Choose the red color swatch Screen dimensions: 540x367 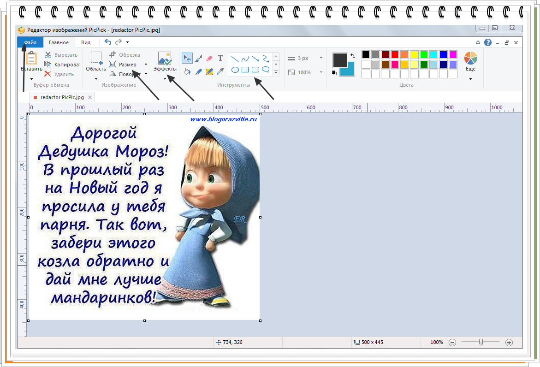(395, 54)
